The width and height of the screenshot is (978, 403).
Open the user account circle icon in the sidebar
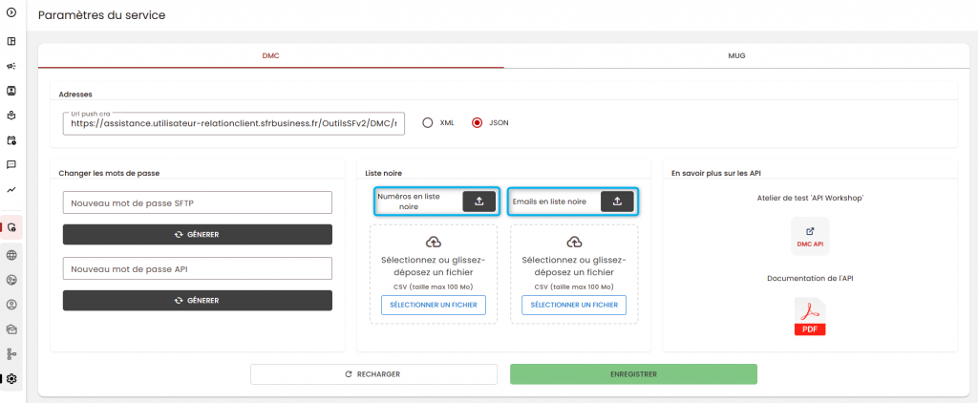(x=11, y=305)
